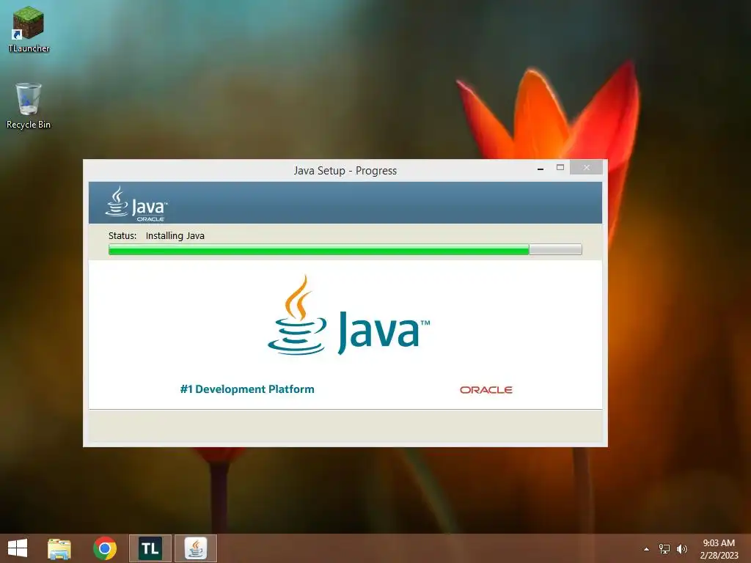Open the volume control tray icon
The image size is (751, 563).
point(682,549)
